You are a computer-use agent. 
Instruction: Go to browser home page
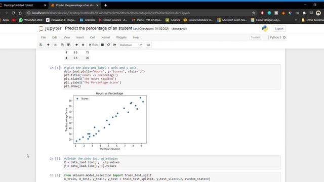[x=20, y=13]
